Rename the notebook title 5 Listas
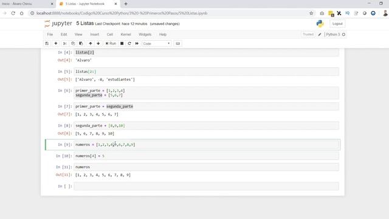 coord(85,23)
